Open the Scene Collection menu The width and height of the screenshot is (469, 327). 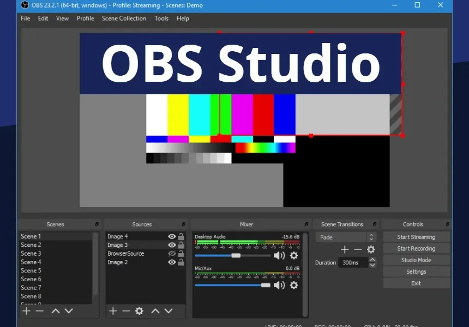[124, 18]
